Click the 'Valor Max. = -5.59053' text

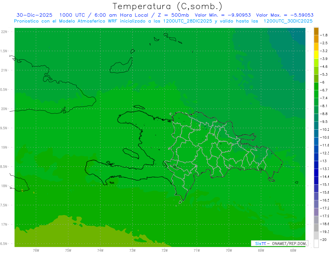tap(285, 15)
